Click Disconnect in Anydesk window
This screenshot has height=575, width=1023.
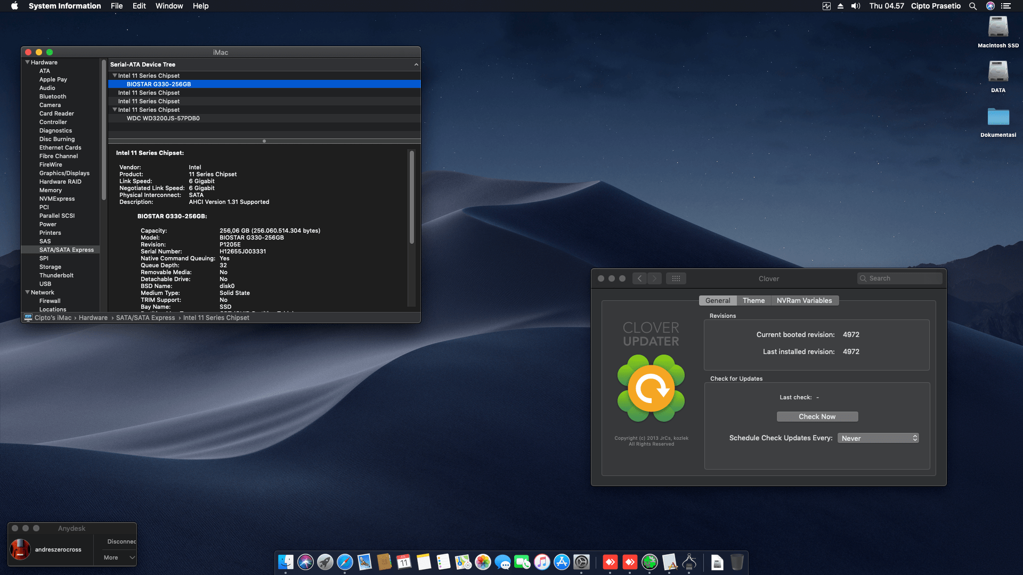(x=121, y=541)
